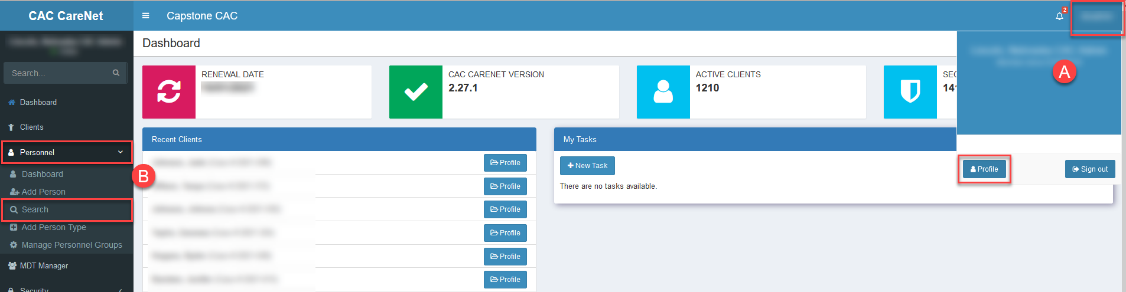1126x292 pixels.
Task: Click the Personnel chevron arrow
Action: point(121,152)
